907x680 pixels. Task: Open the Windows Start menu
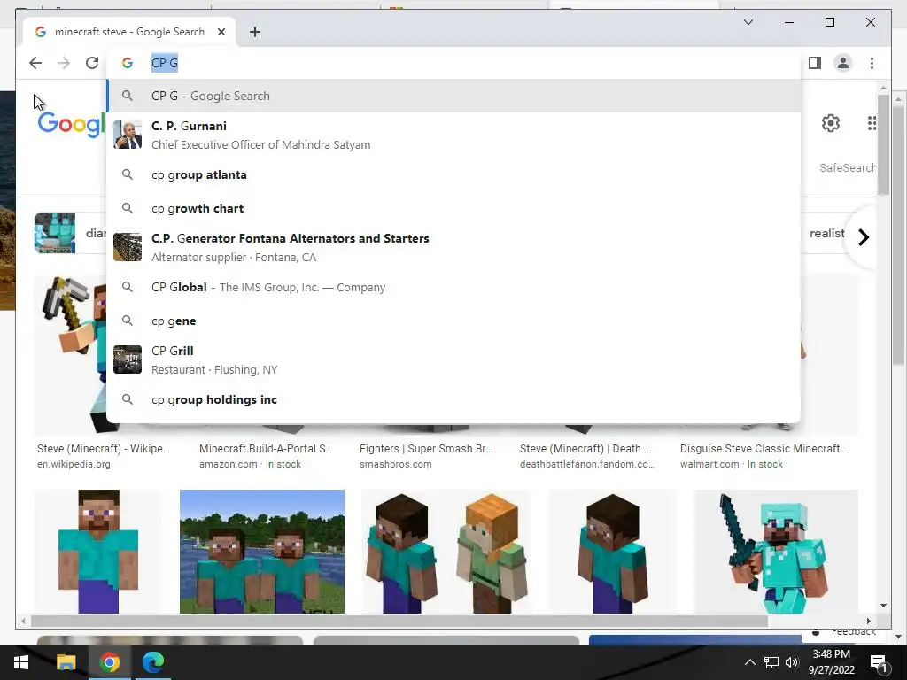21,662
